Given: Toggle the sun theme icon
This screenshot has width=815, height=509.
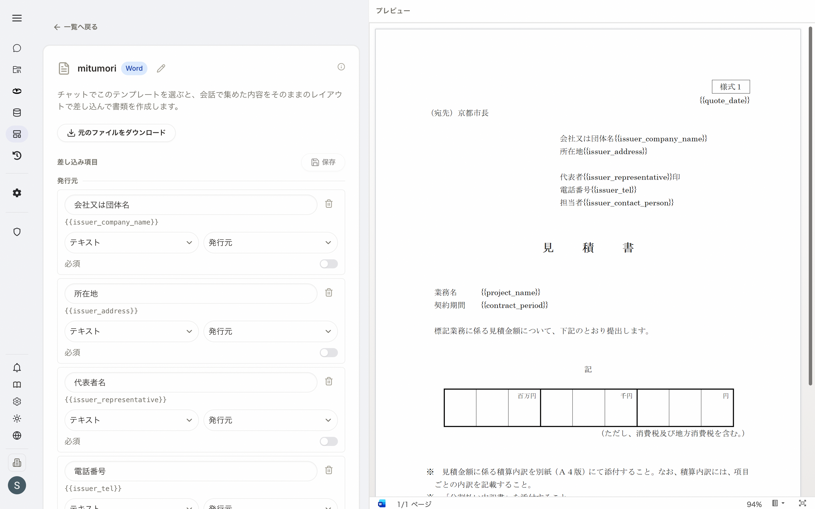Looking at the screenshot, I should pos(17,419).
